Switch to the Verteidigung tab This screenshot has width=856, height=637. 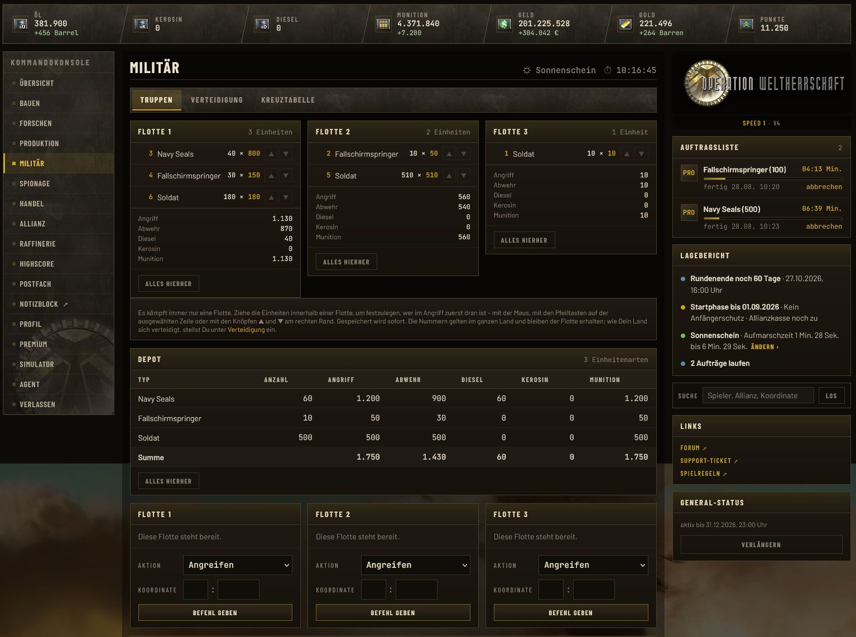(x=217, y=100)
